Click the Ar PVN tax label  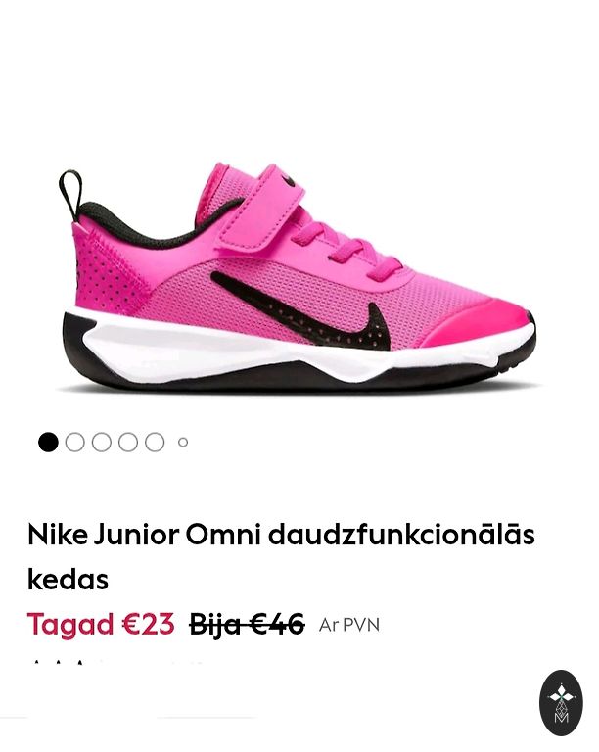click(x=348, y=625)
